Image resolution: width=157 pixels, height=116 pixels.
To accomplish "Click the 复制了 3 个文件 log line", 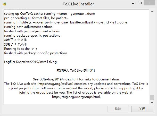I will coord(15,40).
